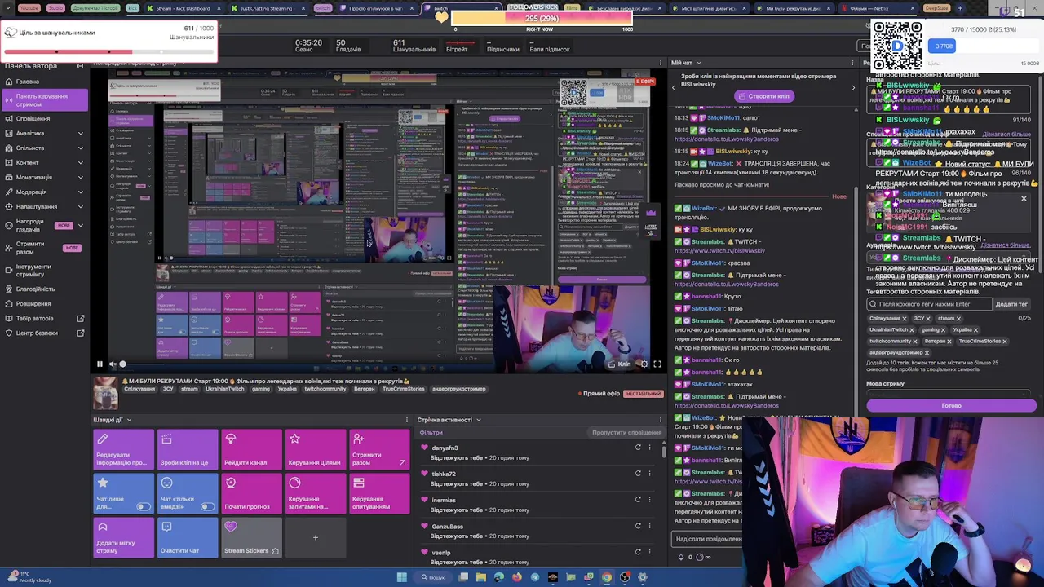
Task: Expand the Налаштування sidebar section
Action: pos(80,207)
